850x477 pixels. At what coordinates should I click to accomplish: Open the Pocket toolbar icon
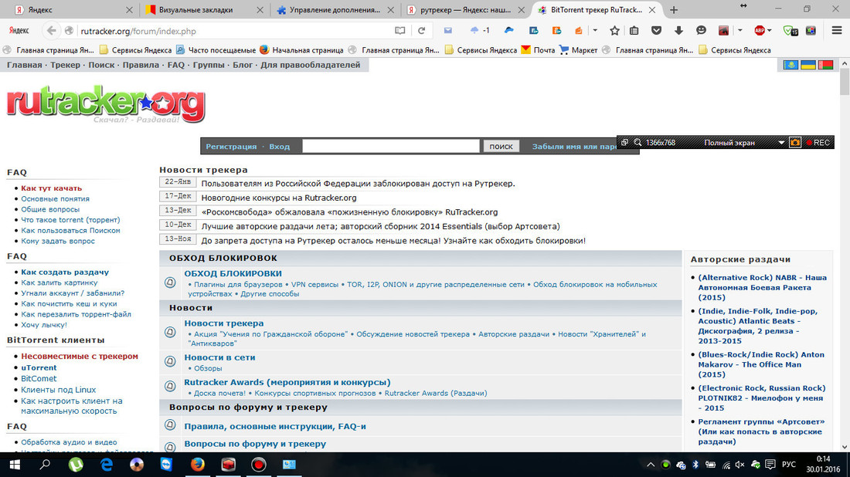(x=656, y=31)
